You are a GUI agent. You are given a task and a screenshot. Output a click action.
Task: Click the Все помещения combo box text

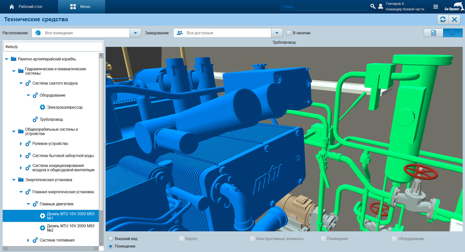coord(59,33)
